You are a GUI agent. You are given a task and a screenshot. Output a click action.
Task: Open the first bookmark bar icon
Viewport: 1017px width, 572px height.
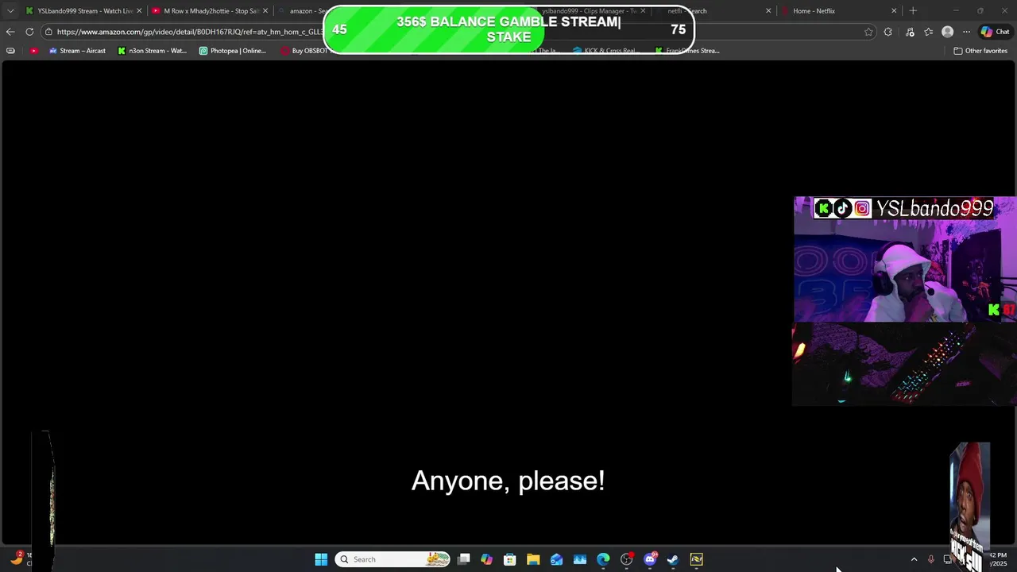pos(10,51)
